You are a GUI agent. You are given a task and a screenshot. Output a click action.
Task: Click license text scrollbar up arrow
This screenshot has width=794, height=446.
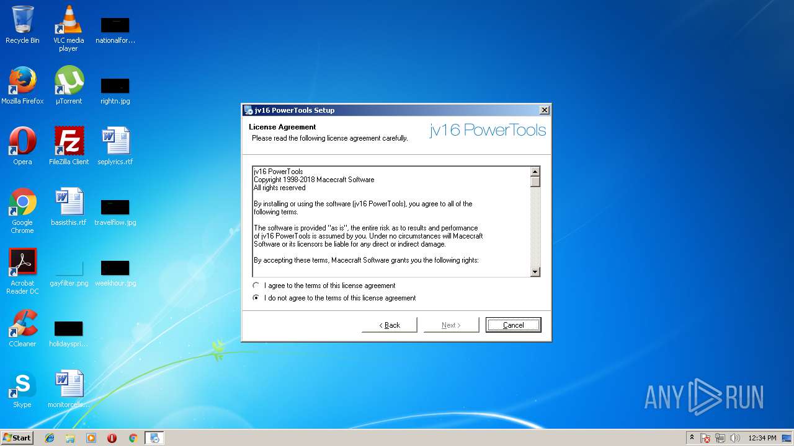pyautogui.click(x=535, y=172)
